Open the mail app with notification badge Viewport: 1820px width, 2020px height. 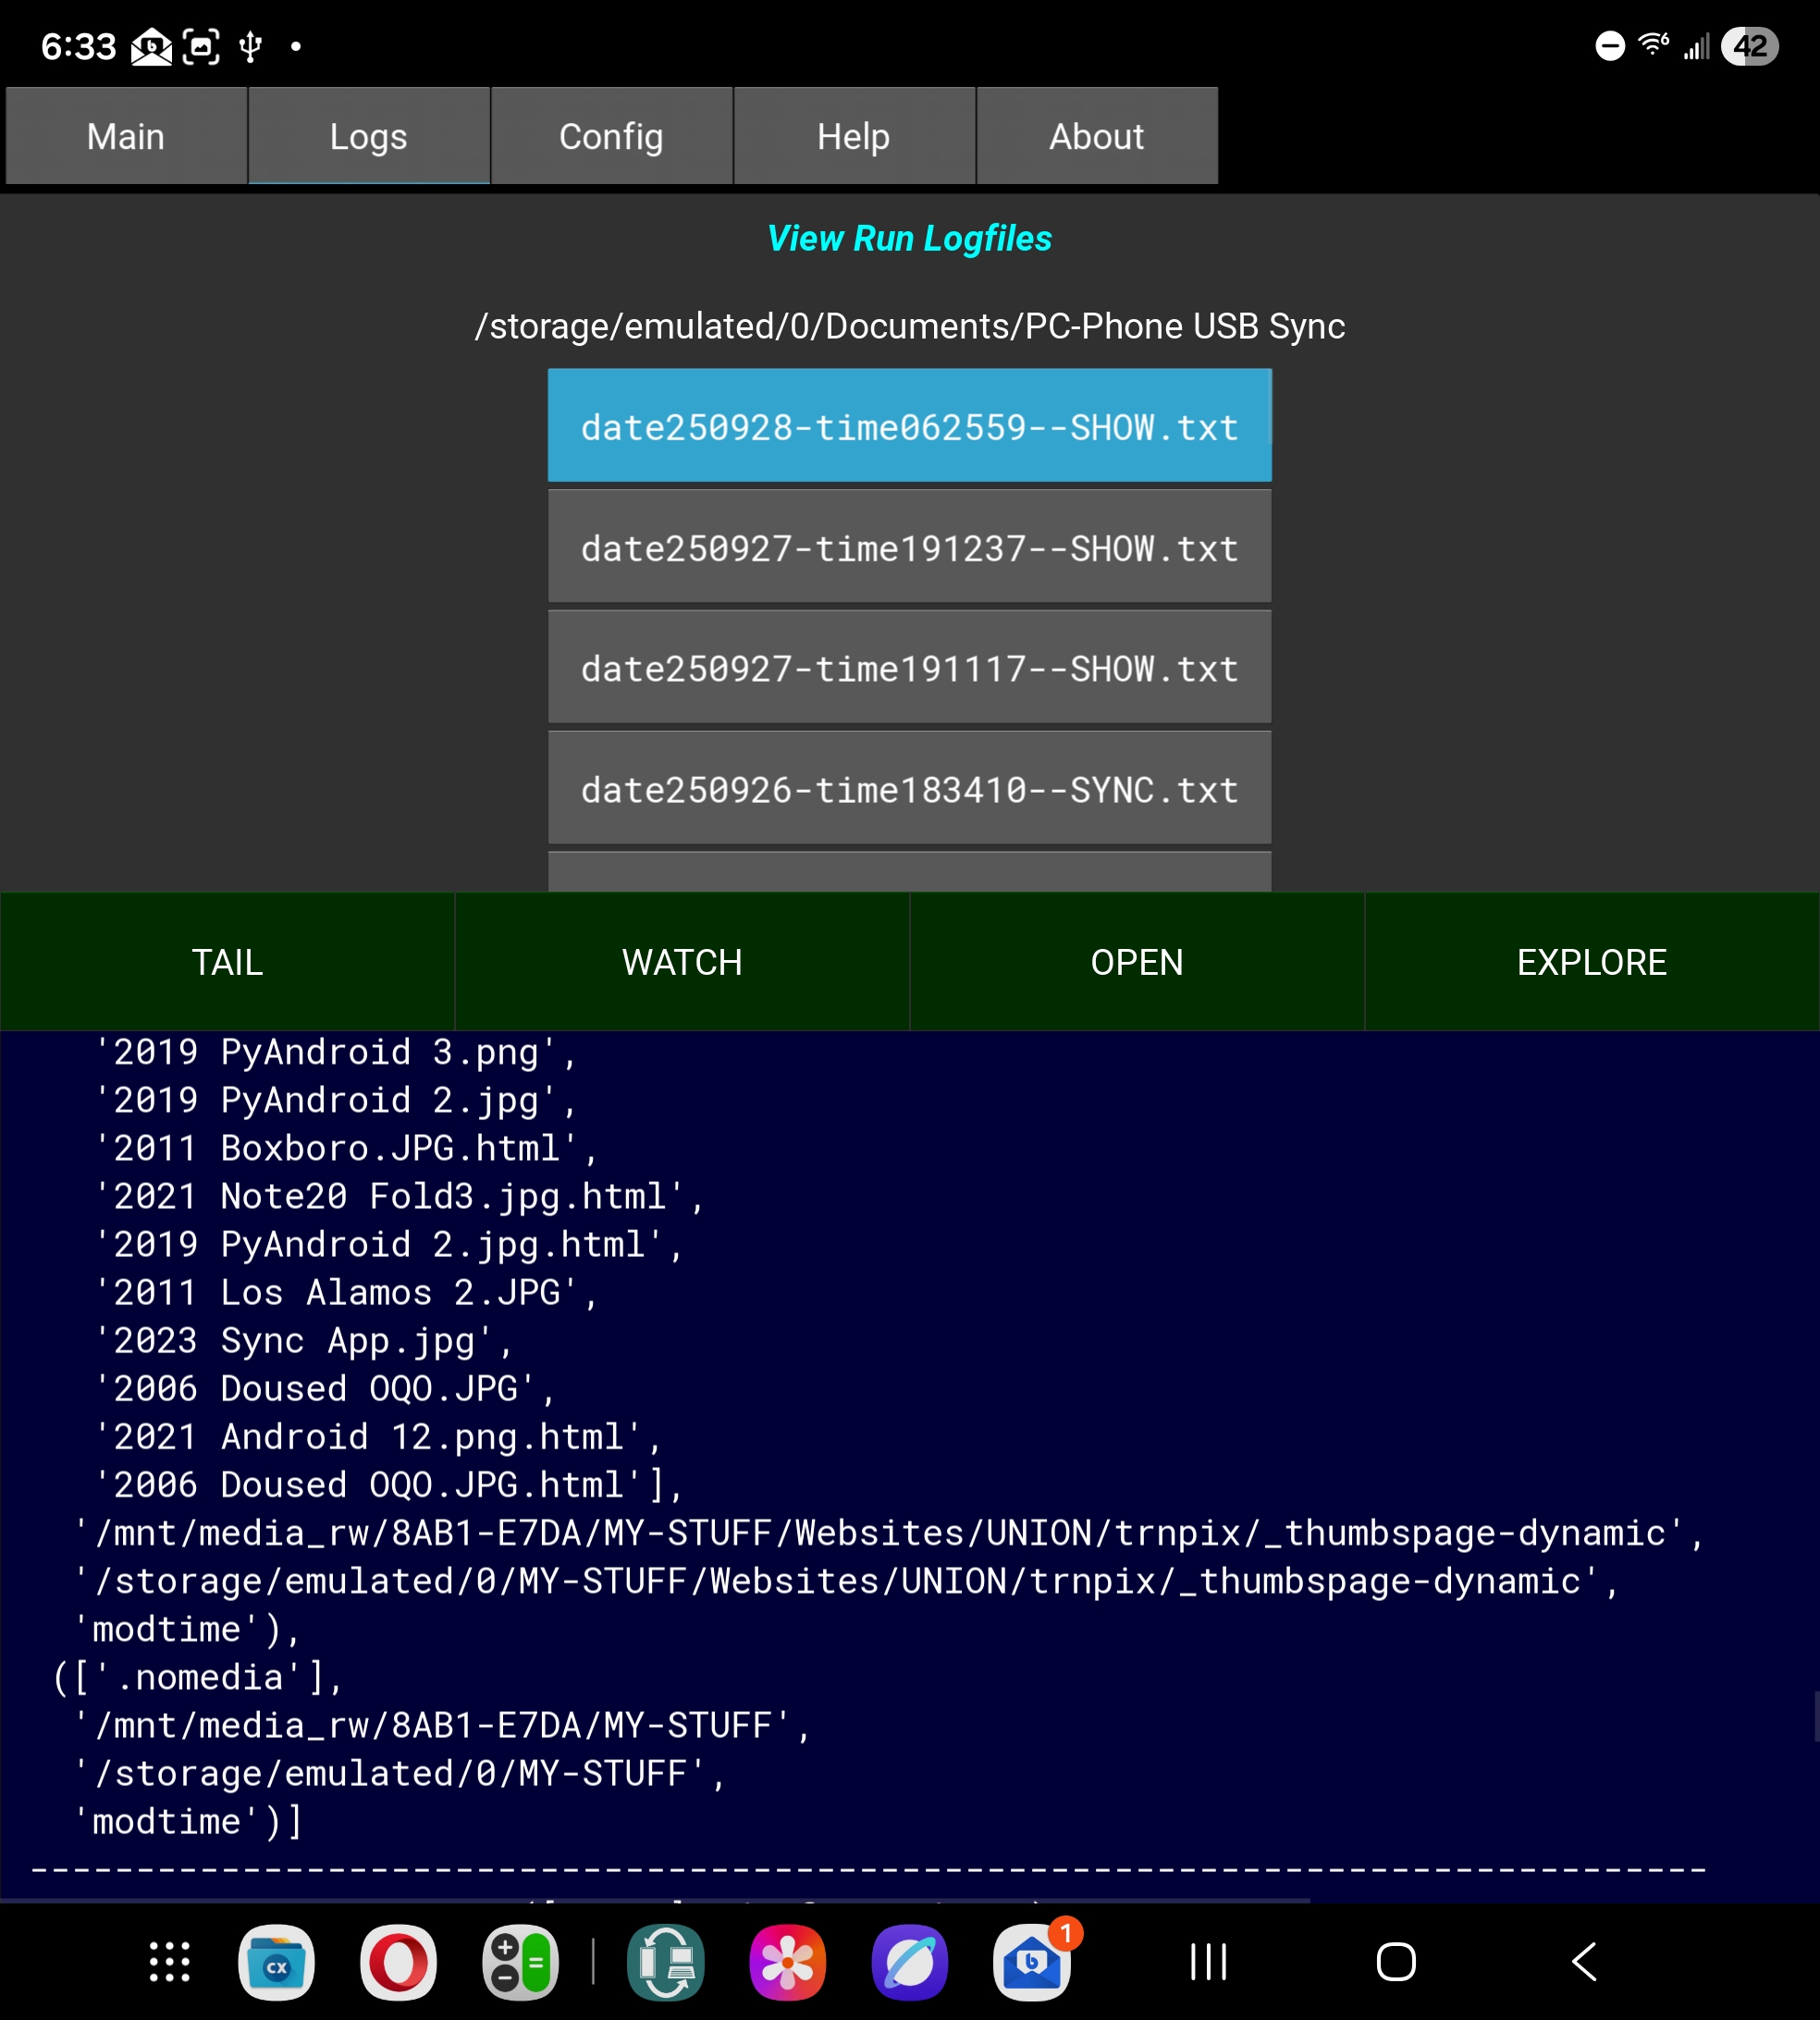pyautogui.click(x=1031, y=1961)
